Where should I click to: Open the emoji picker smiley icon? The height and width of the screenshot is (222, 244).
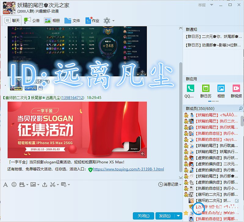[x=14, y=184]
